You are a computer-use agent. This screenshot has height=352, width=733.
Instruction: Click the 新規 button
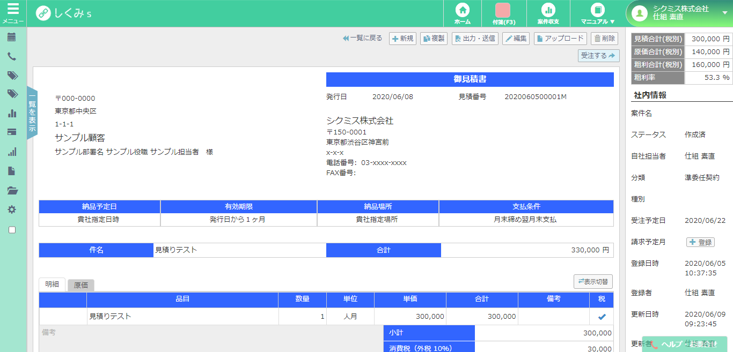402,39
